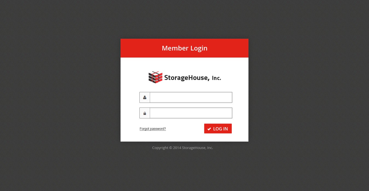Click the StorageHouse, Inc. logo text
The image size is (369, 191).
pos(193,78)
